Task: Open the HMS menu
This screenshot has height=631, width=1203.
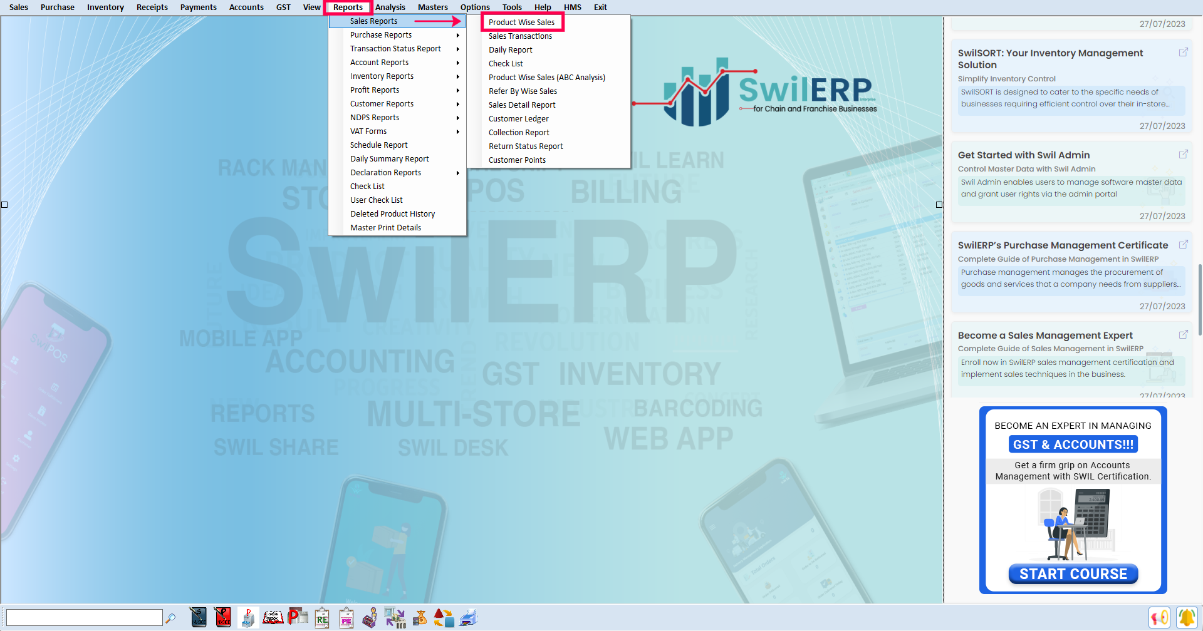Action: [x=573, y=8]
